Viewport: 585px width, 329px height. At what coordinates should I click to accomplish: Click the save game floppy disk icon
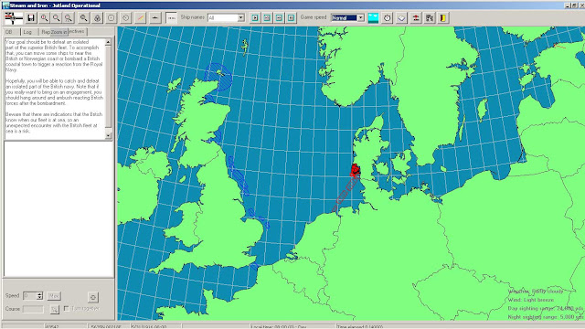click(31, 17)
